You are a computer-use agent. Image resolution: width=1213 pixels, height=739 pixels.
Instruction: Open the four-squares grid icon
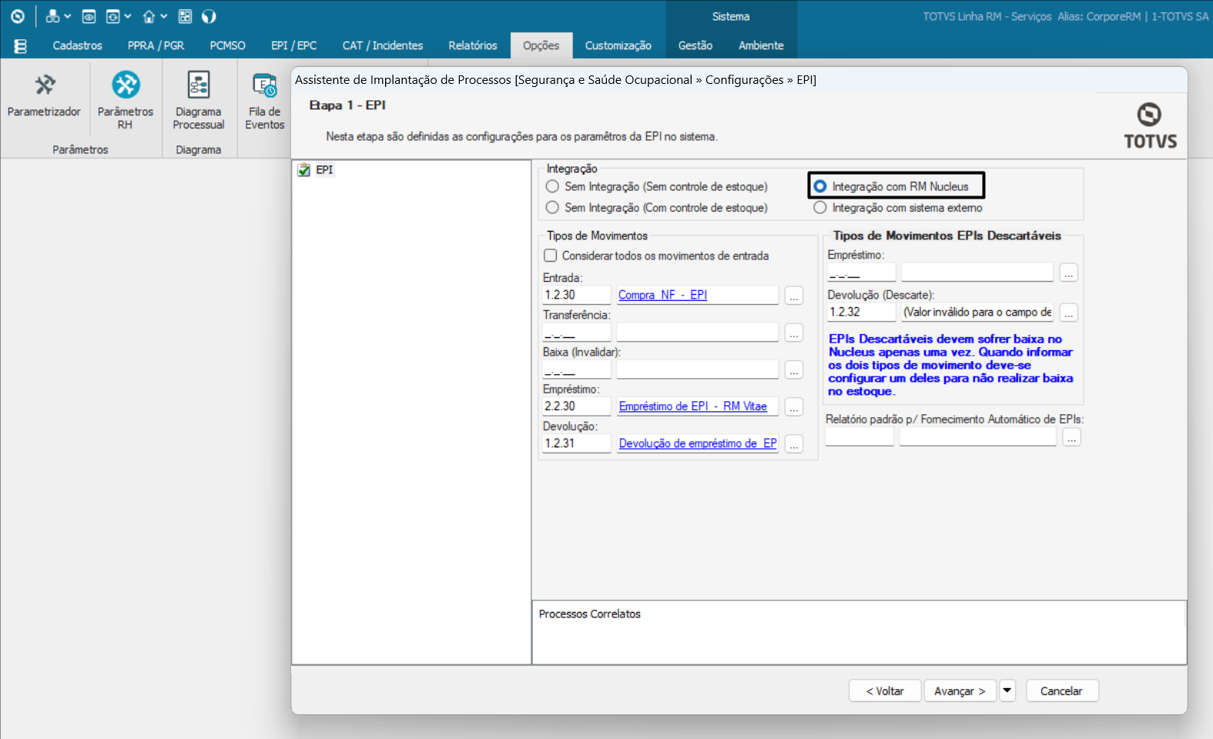tap(185, 16)
